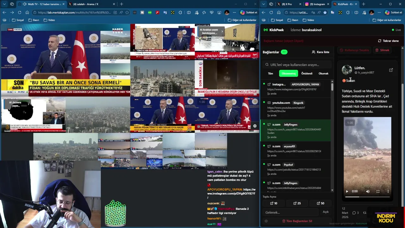405x228 pixels.
Task: Open the tab list dropdown in left browser
Action: pos(4,4)
